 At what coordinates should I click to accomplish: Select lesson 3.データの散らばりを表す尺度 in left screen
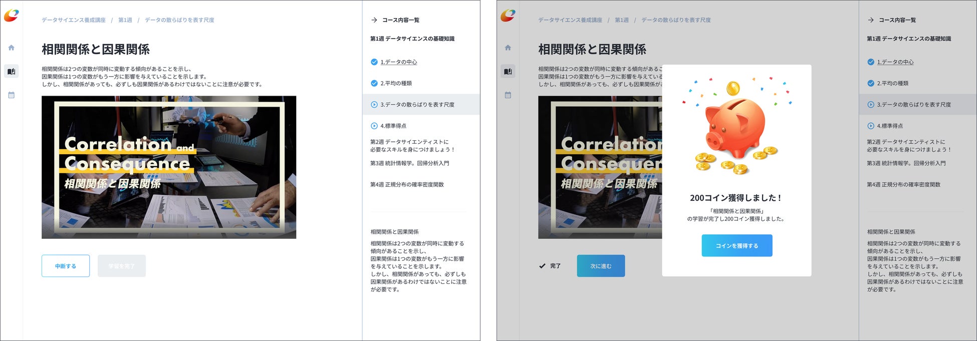421,105
